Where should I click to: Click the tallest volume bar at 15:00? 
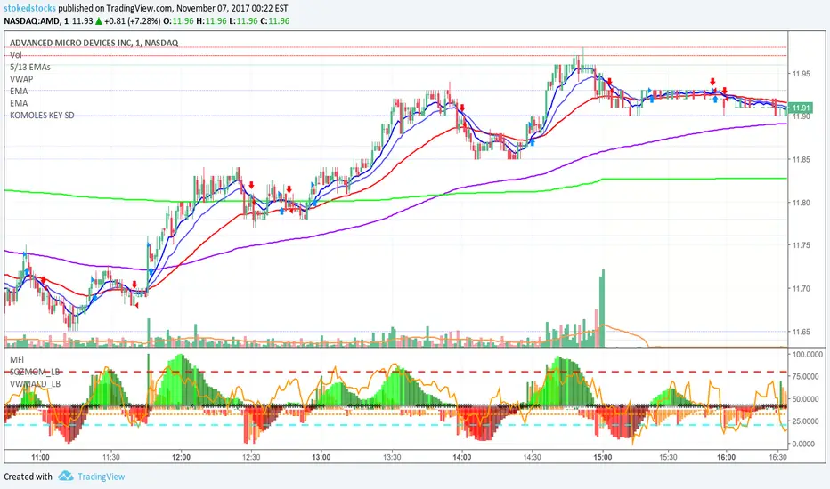(602, 309)
